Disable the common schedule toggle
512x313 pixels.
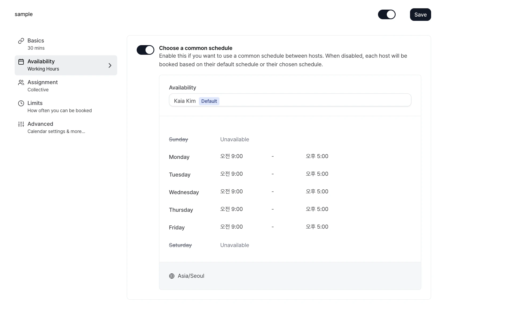tap(145, 50)
